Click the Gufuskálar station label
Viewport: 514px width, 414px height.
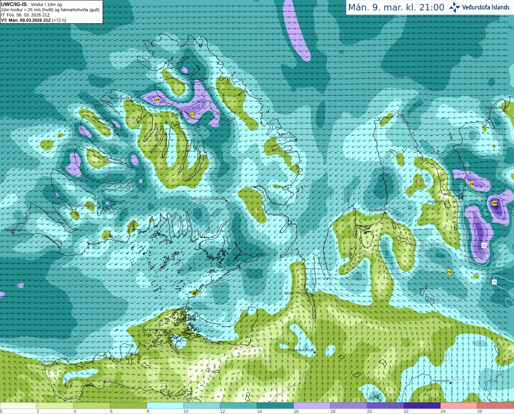tap(47, 361)
